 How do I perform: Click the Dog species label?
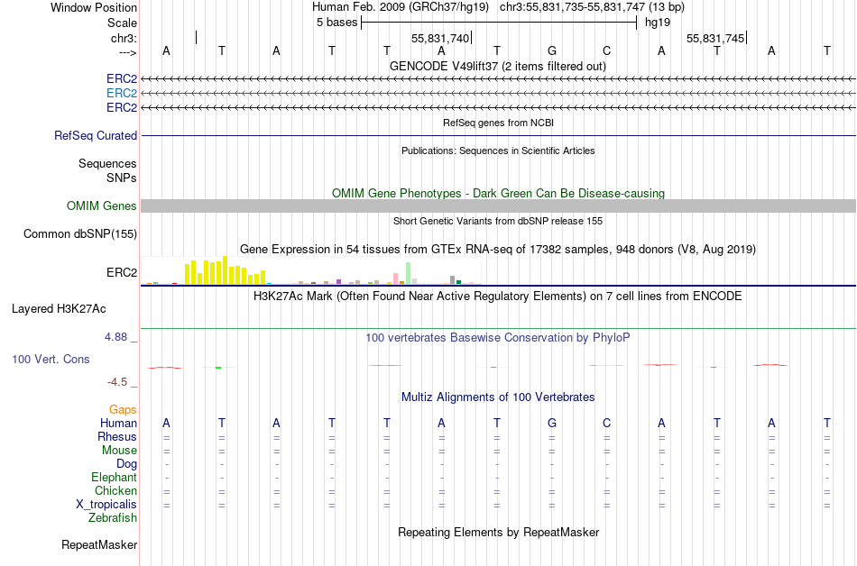coord(127,464)
